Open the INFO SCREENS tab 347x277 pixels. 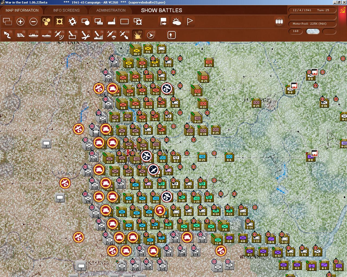point(66,10)
